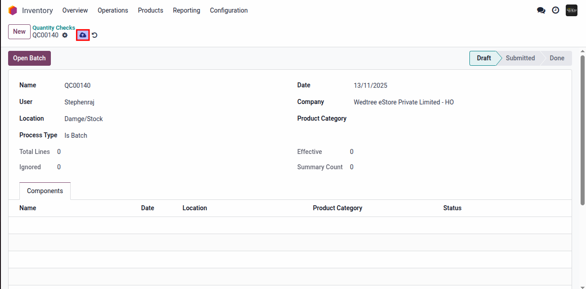Open the clock activities icon
This screenshot has width=586, height=289.
click(555, 10)
